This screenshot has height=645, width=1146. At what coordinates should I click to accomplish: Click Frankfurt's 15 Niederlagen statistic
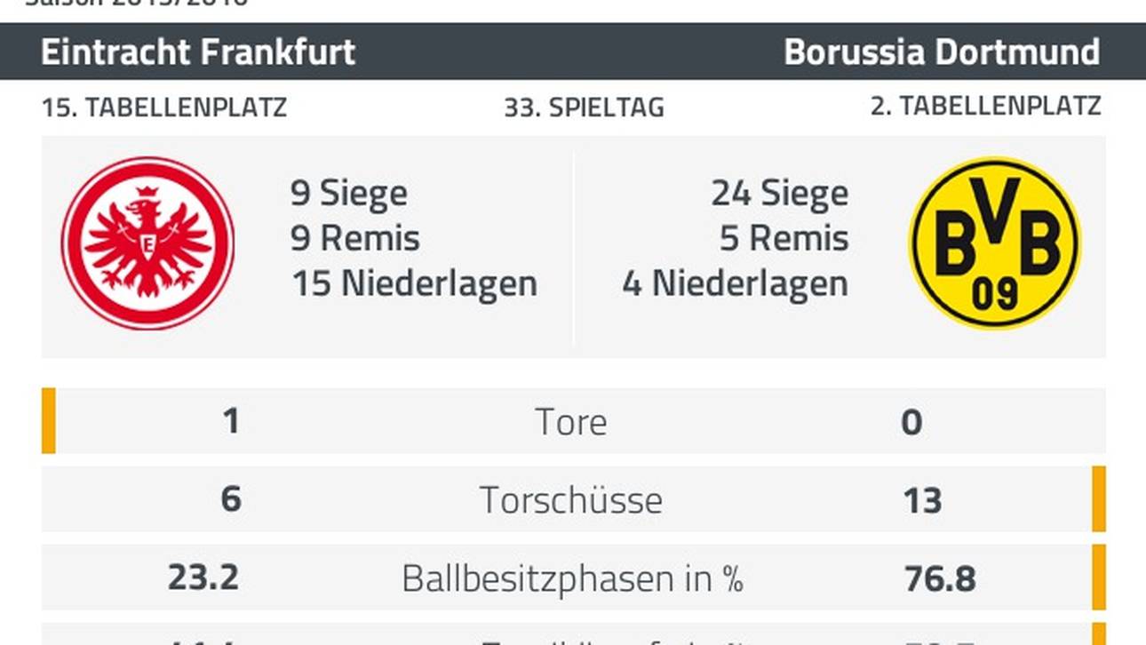[x=414, y=283]
